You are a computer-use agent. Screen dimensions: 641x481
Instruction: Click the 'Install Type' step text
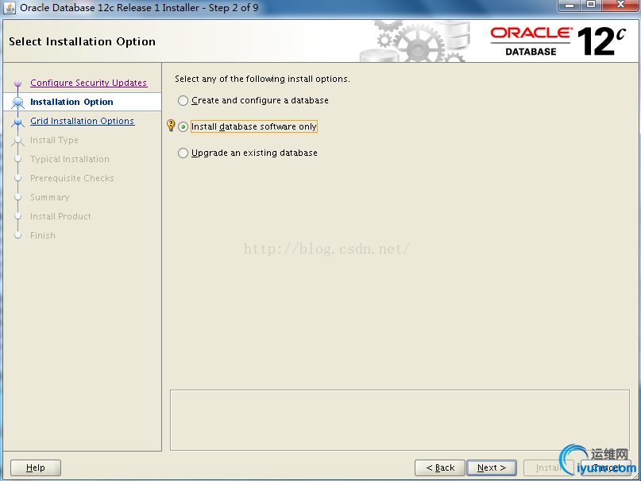[x=54, y=140]
